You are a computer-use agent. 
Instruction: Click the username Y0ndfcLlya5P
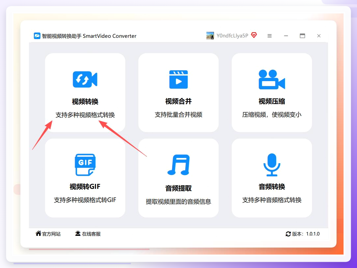[x=232, y=36]
